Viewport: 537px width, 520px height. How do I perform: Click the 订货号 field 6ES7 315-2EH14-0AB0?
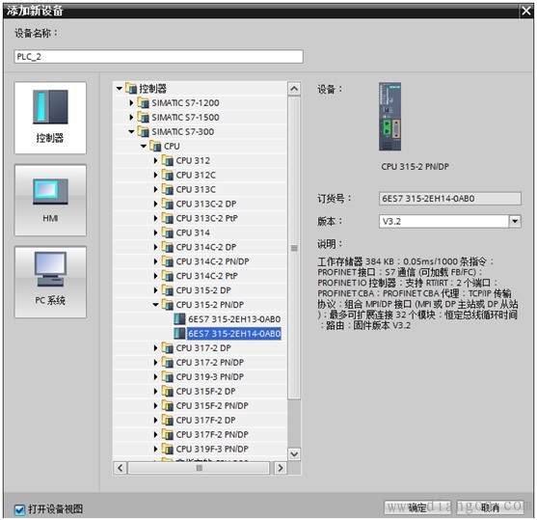(450, 199)
